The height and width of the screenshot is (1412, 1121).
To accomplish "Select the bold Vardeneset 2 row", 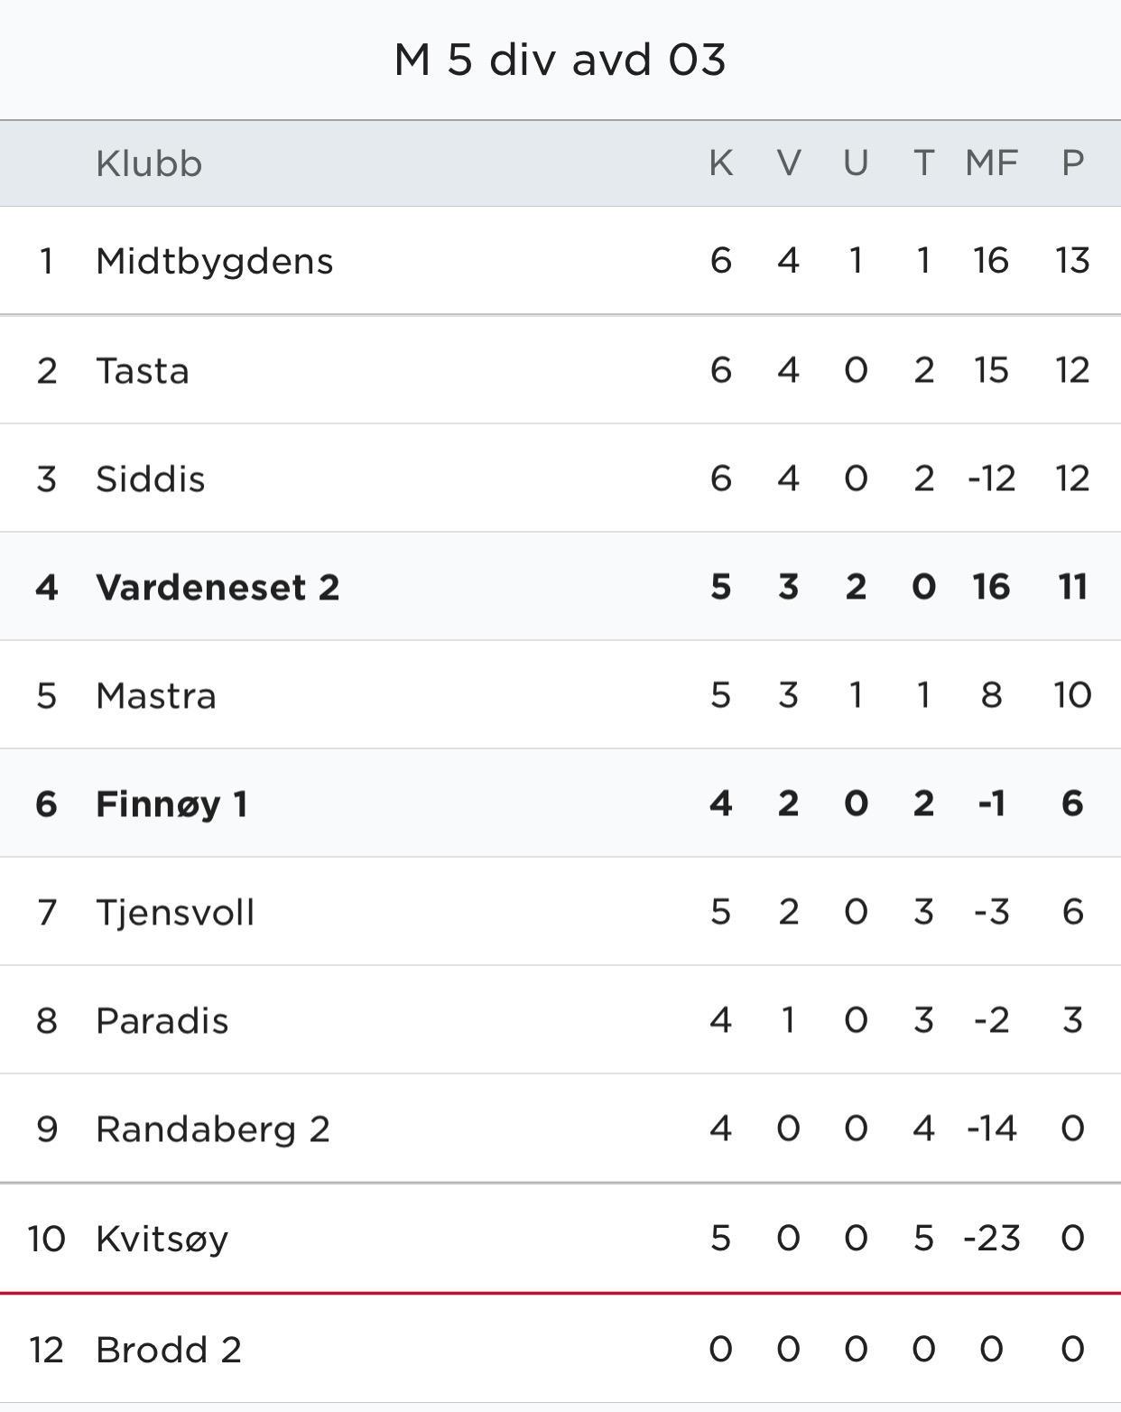I will click(x=218, y=587).
